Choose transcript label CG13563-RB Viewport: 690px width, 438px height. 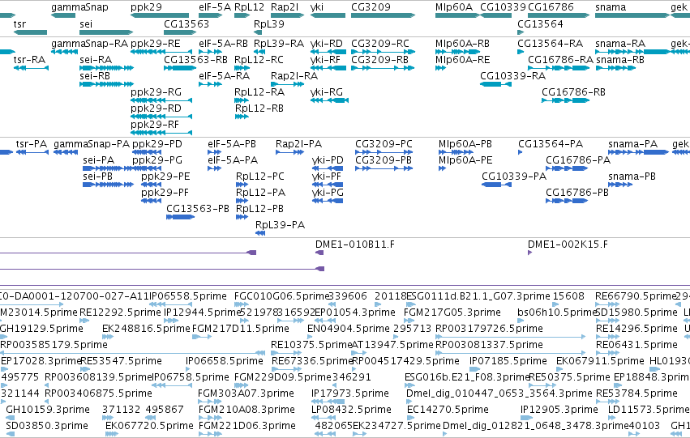point(196,60)
